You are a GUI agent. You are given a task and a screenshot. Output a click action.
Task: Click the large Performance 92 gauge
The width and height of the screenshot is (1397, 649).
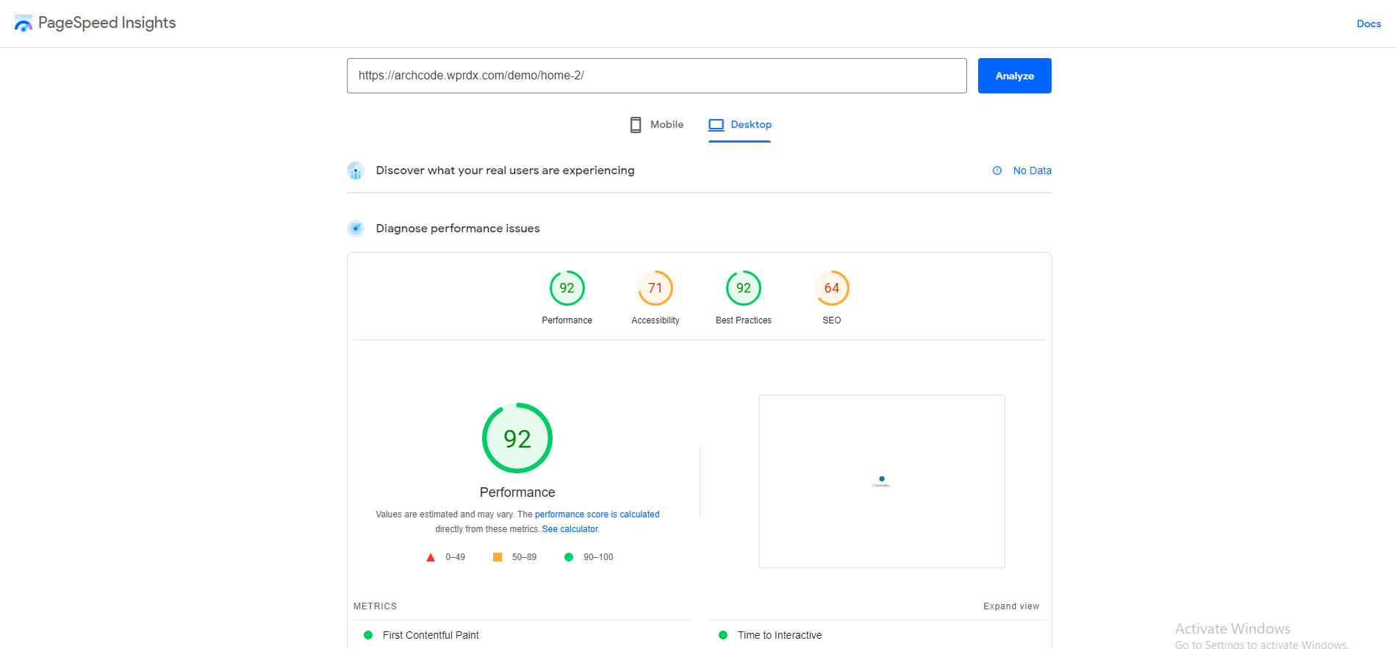517,438
